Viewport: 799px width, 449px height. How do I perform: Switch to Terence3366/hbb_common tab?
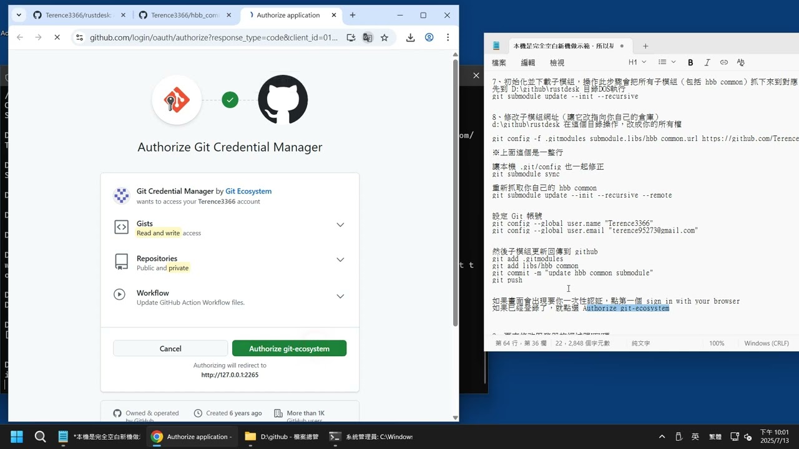185,15
